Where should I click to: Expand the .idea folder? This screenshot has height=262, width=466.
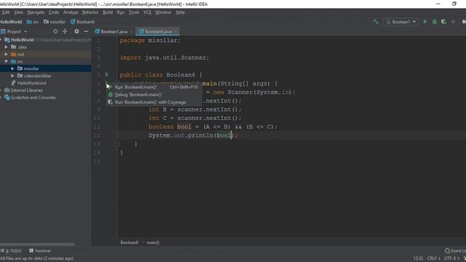pos(7,47)
